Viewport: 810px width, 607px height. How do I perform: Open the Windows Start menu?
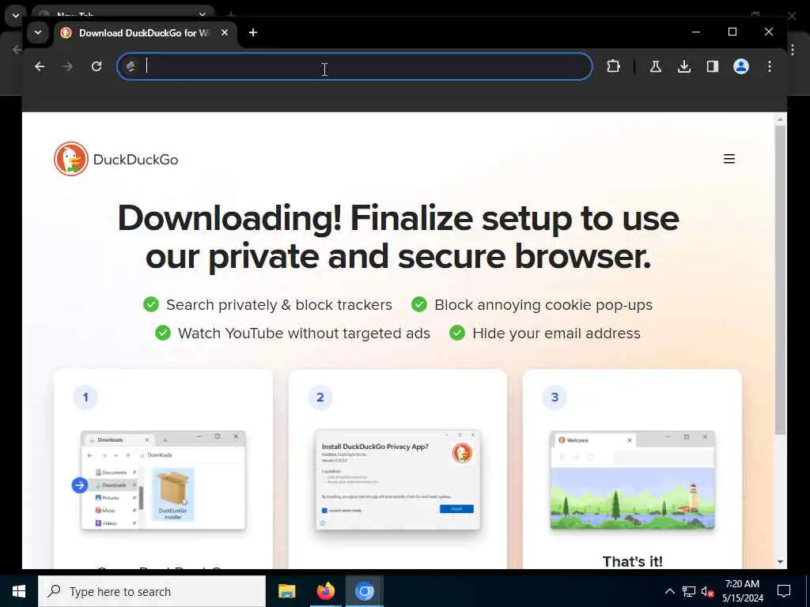pos(19,591)
